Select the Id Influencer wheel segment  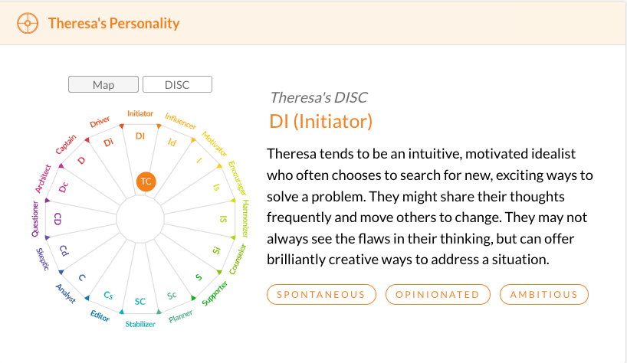pyautogui.click(x=172, y=142)
